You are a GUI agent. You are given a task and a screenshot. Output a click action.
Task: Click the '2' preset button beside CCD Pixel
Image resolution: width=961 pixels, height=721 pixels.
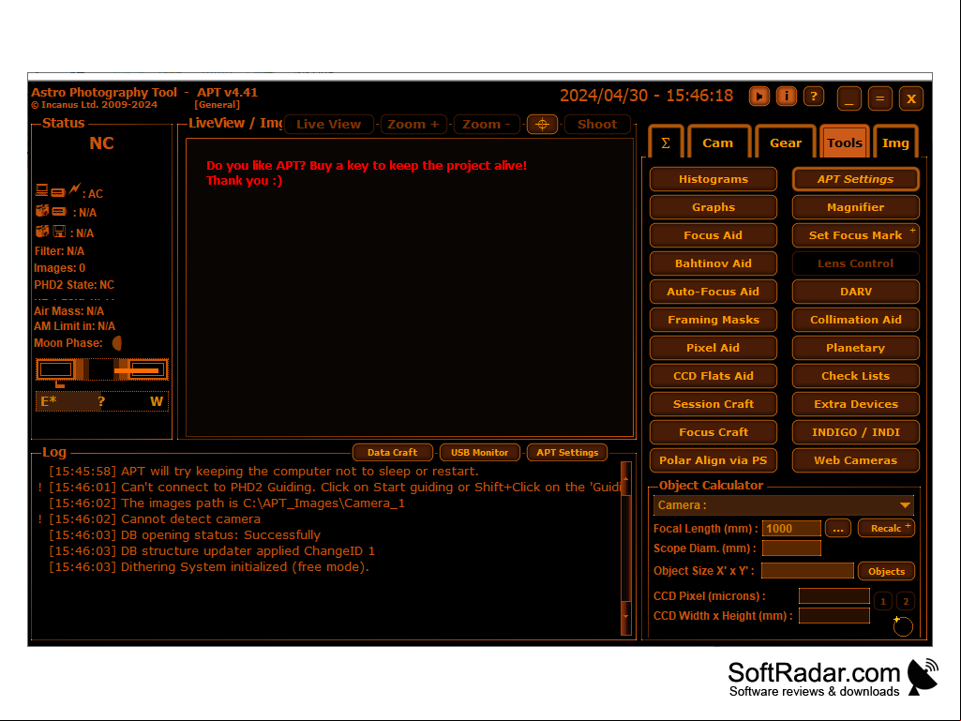906,601
